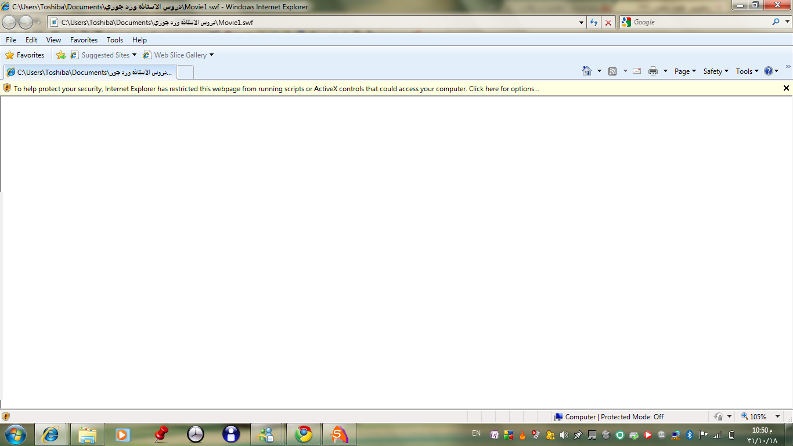Image resolution: width=793 pixels, height=446 pixels.
Task: Open the View menu
Action: pos(53,40)
